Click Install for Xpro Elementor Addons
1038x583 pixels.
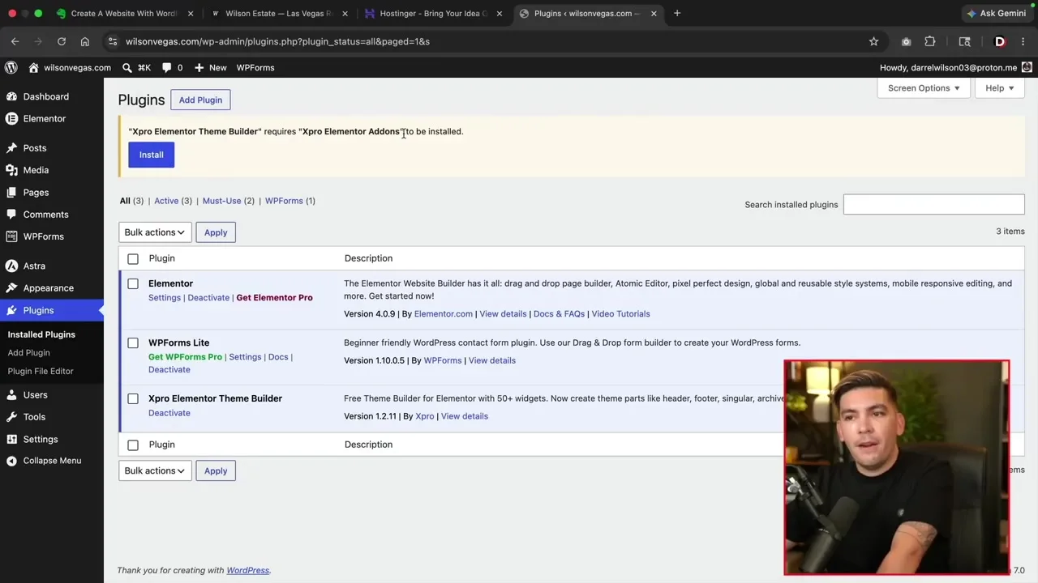coord(151,155)
